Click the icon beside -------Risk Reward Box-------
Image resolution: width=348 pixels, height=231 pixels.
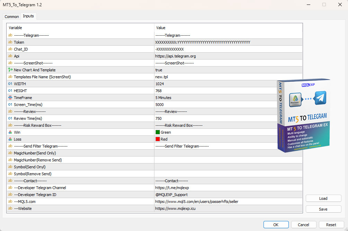coord(10,125)
